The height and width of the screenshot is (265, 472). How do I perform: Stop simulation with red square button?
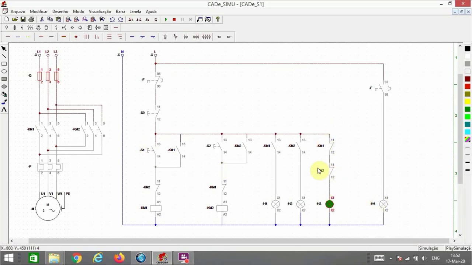174,19
